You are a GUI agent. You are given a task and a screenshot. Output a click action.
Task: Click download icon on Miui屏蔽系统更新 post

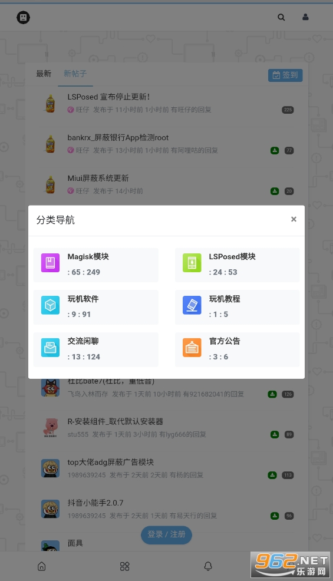[x=275, y=191]
